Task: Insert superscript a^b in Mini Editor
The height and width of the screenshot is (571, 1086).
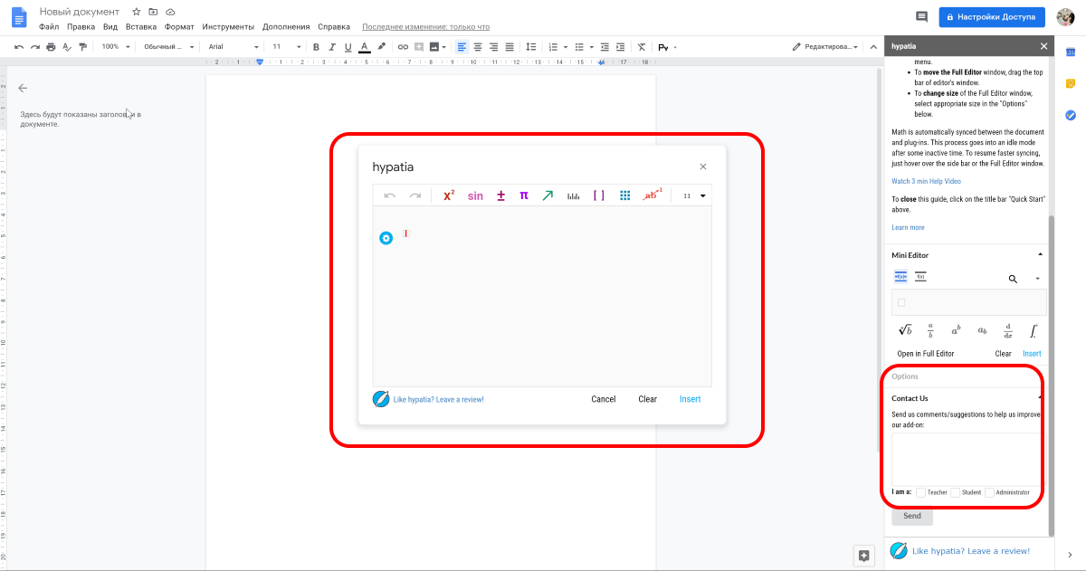Action: [x=956, y=331]
